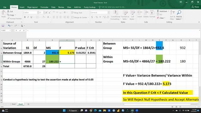
Task: Toggle Wrap Text
Action: 77,13
